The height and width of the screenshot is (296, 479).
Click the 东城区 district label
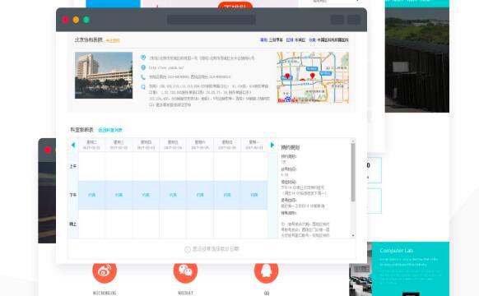pyautogui.click(x=300, y=40)
